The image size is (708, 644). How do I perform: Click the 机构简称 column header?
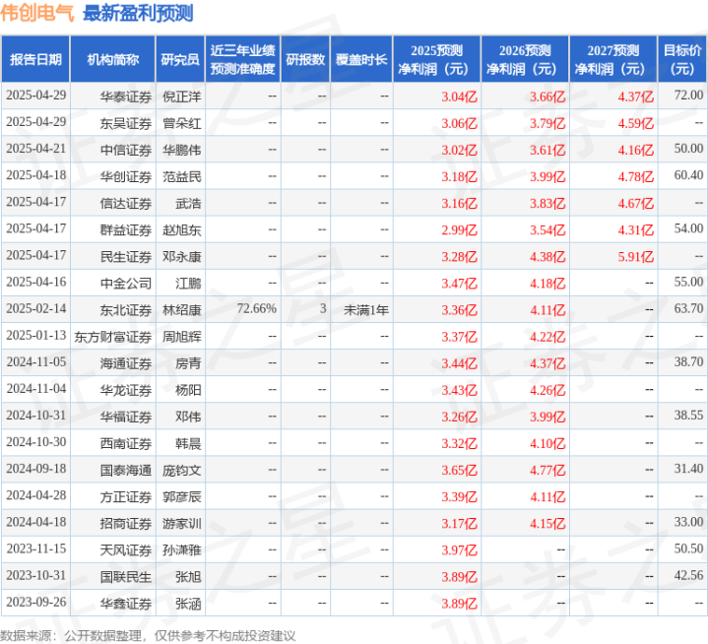113,59
